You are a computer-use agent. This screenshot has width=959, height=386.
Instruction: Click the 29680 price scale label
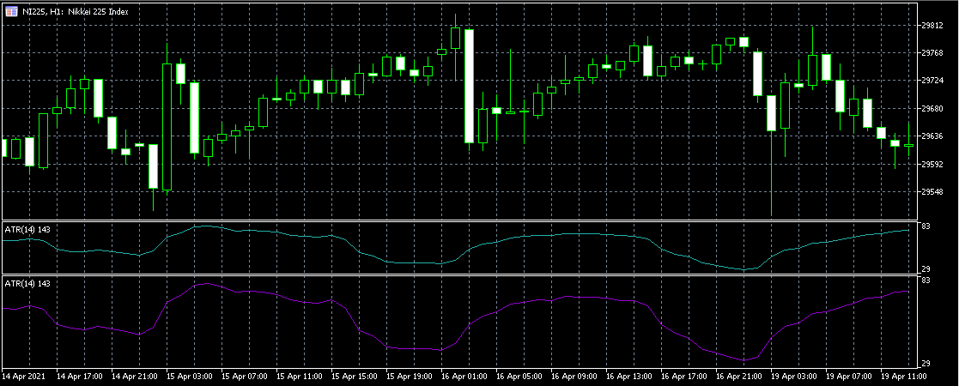(x=933, y=109)
